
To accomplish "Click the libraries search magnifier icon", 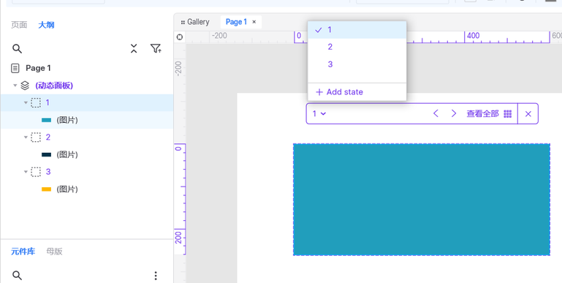I will 17,276.
